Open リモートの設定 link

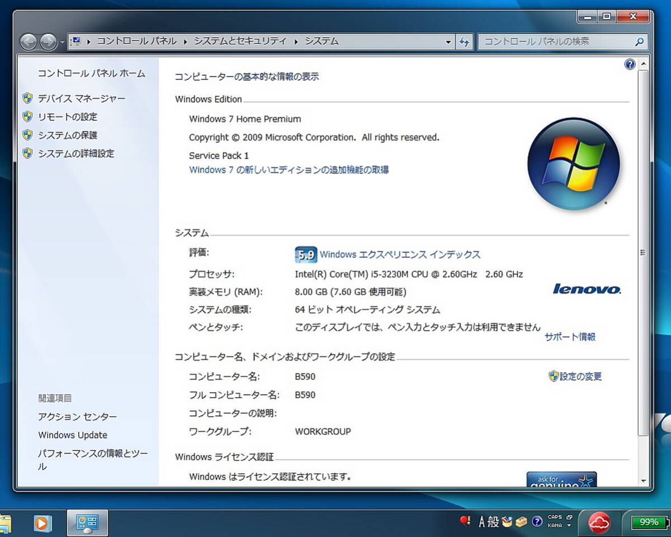coord(68,117)
